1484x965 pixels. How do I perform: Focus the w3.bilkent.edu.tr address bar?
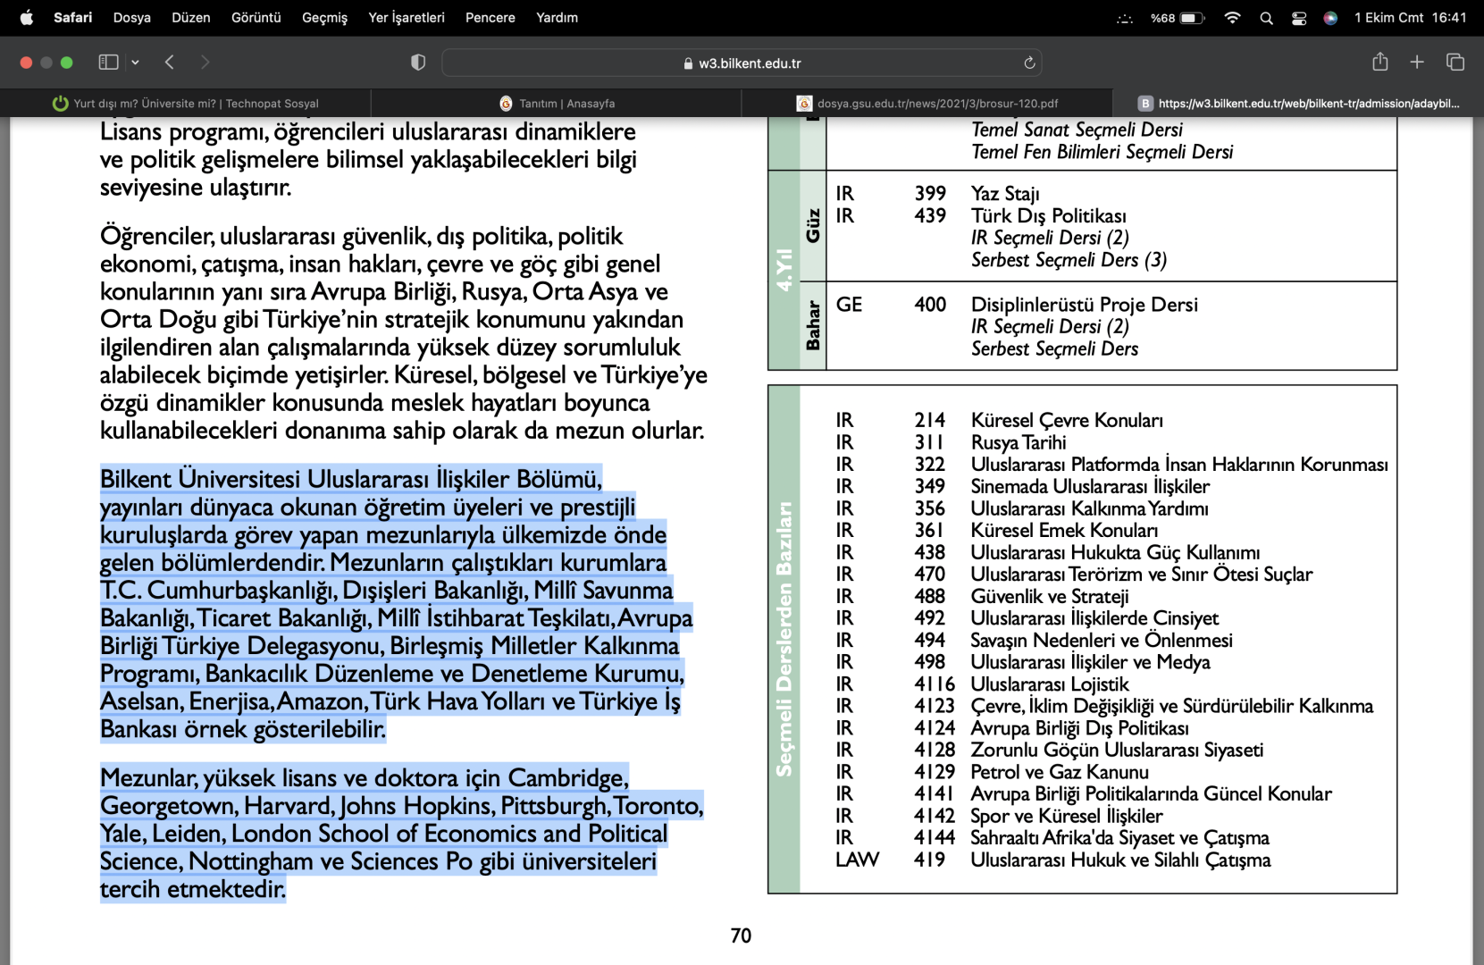(x=742, y=63)
